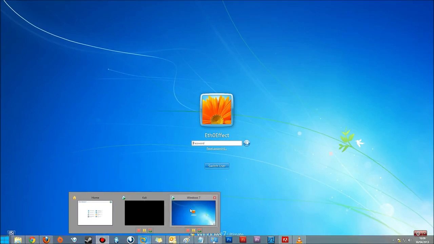The image size is (434, 244).
Task: Close the Windows 7 preview thumbnail
Action: (x=215, y=198)
